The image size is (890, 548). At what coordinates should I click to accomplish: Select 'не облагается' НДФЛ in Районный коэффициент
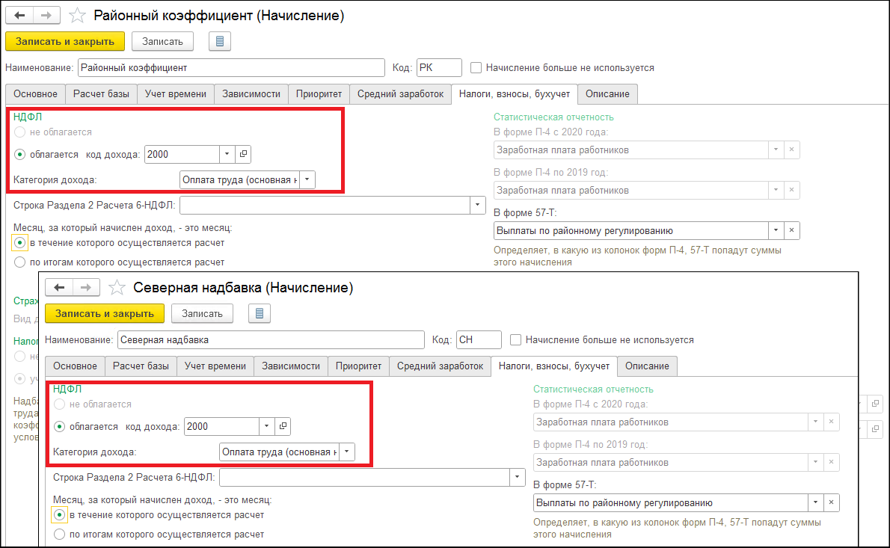(20, 132)
